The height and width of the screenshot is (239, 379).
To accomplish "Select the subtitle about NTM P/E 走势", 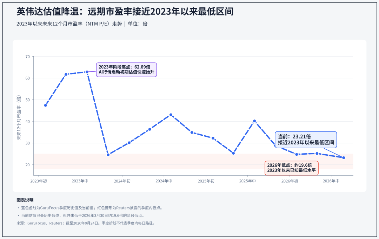I will point(82,24).
